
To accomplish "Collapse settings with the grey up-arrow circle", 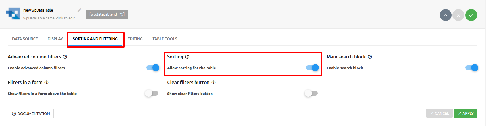I will click(x=446, y=15).
